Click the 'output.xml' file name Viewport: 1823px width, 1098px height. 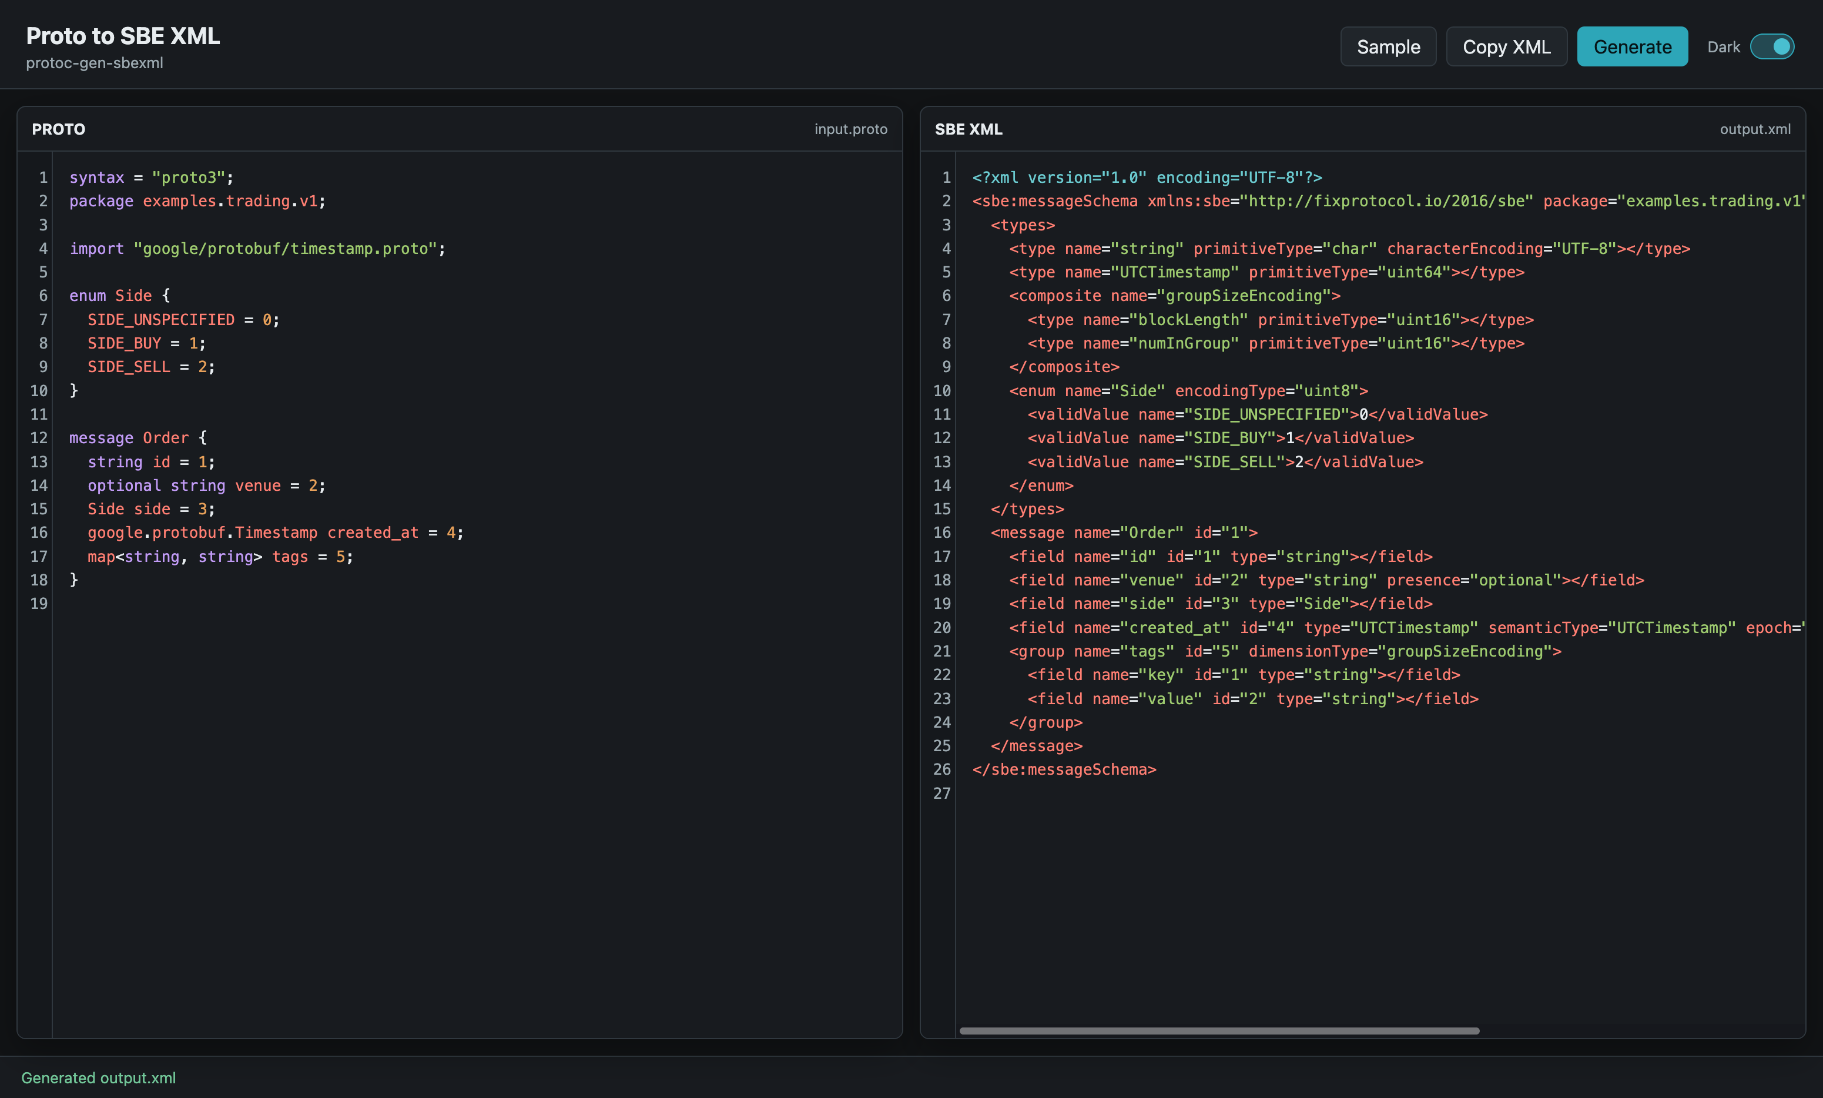[1755, 129]
